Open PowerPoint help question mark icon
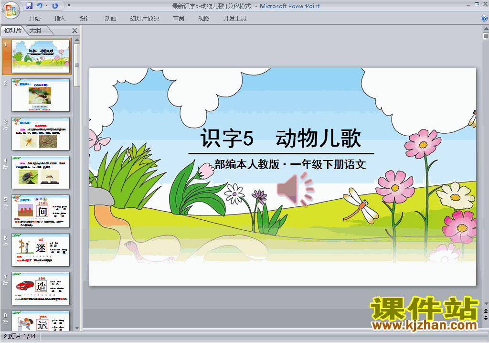 (x=484, y=18)
